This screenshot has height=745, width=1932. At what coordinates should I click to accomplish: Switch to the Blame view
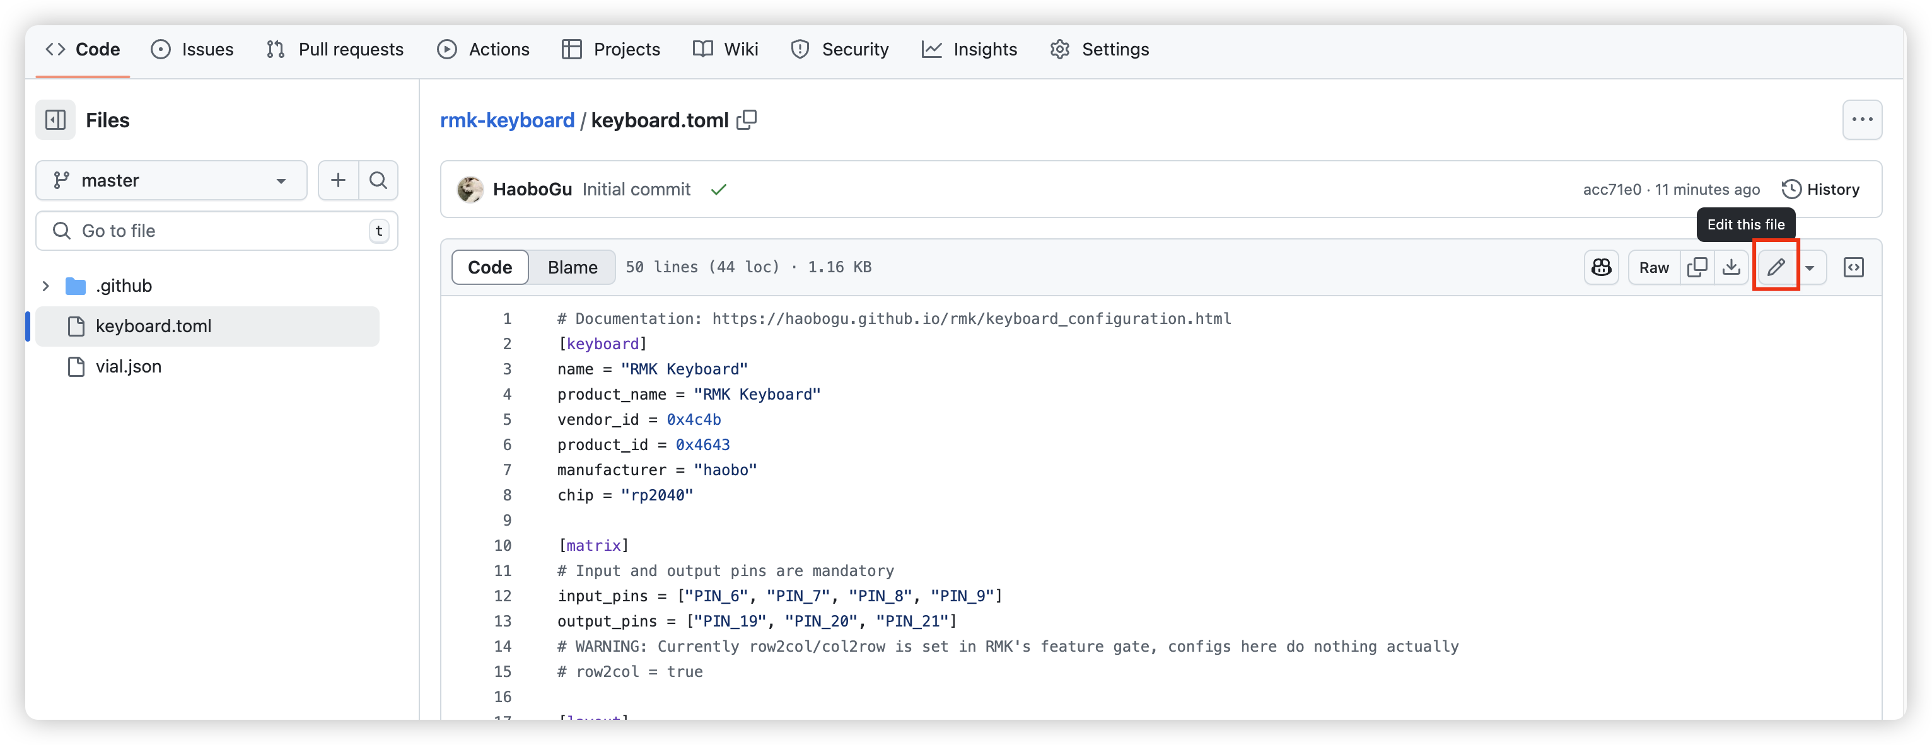[573, 267]
